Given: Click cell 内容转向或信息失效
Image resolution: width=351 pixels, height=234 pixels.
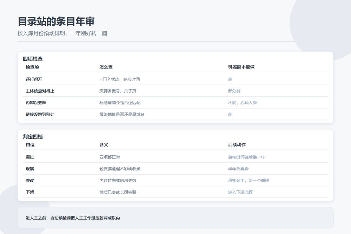Looking at the screenshot, I should coord(118,180).
